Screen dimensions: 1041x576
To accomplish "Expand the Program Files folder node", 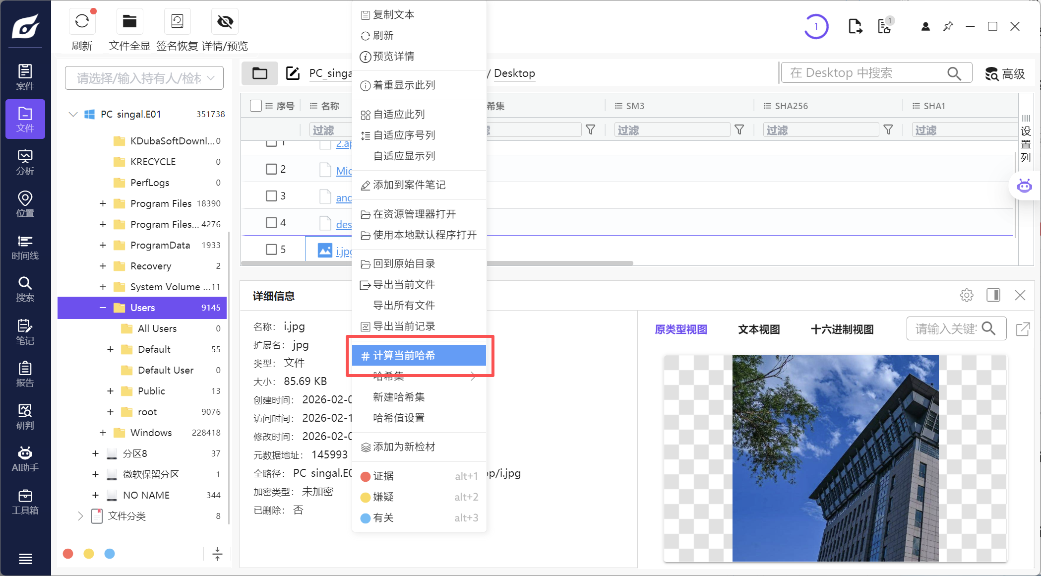I will point(103,203).
